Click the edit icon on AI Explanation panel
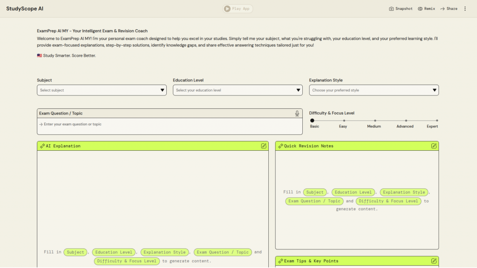 tap(264, 146)
